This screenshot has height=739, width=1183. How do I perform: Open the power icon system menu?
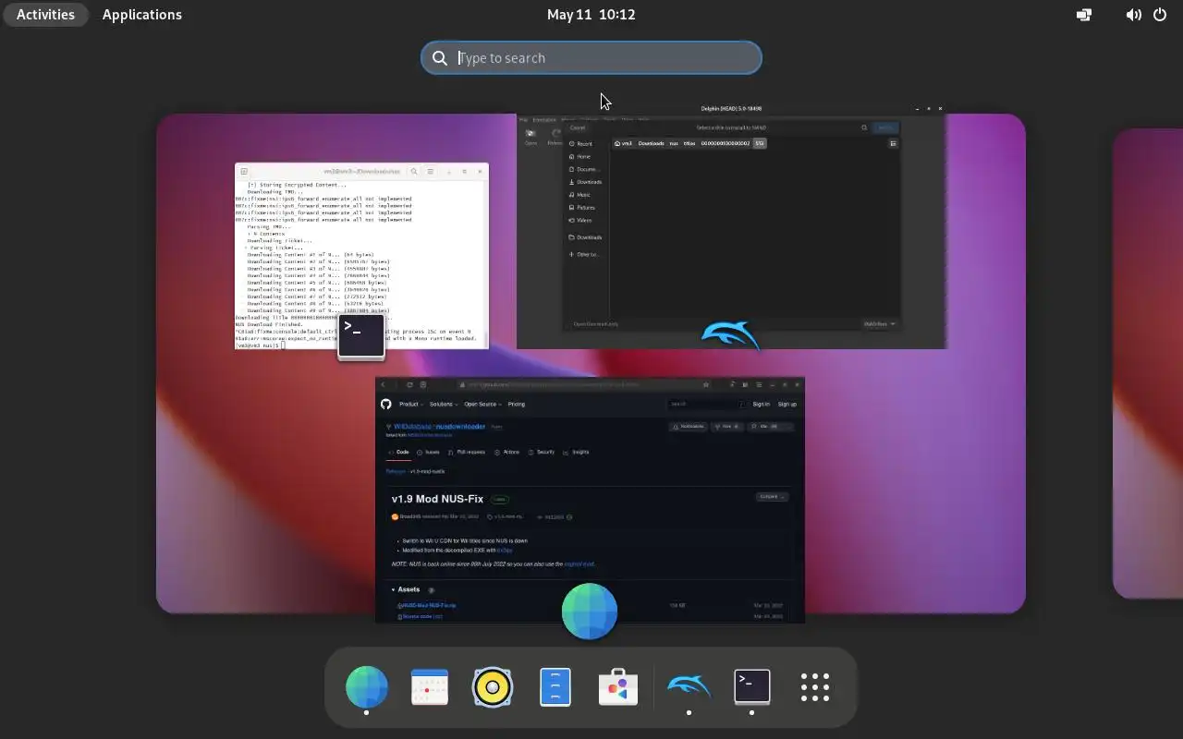(x=1160, y=15)
